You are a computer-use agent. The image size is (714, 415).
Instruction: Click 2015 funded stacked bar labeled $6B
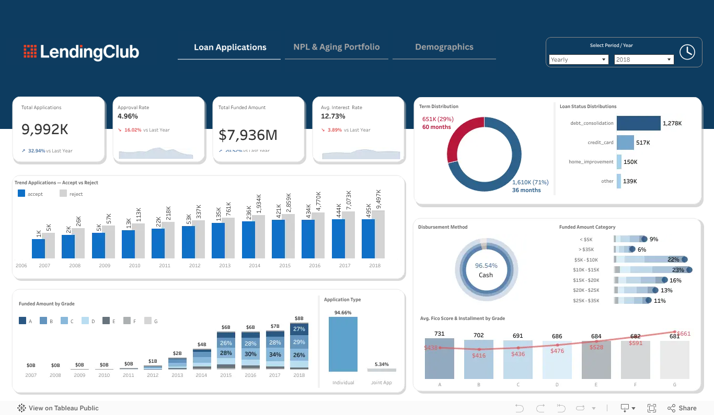pos(226,351)
